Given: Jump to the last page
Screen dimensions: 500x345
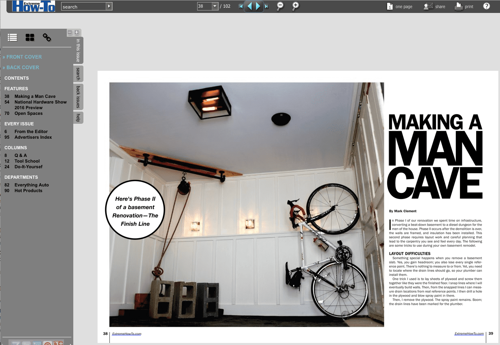Looking at the screenshot, I should pos(267,6).
